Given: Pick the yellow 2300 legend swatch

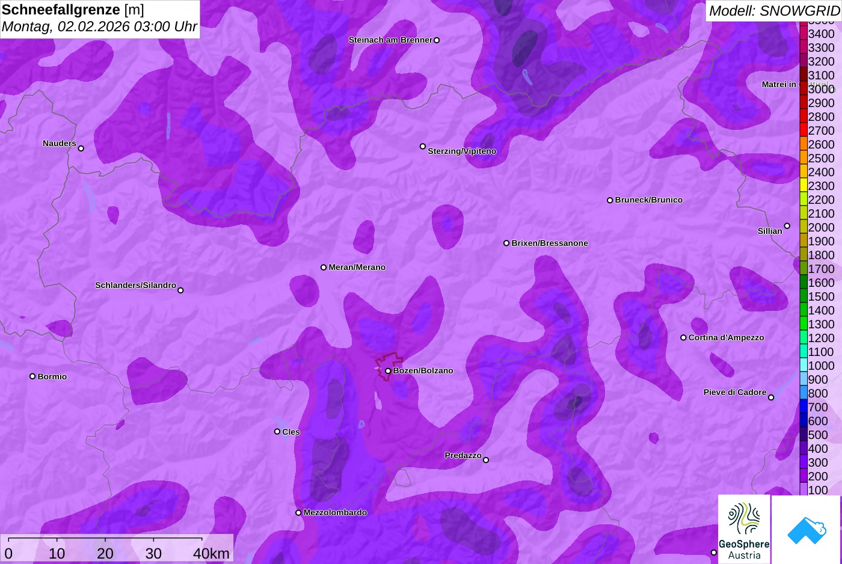Looking at the screenshot, I should 804,186.
